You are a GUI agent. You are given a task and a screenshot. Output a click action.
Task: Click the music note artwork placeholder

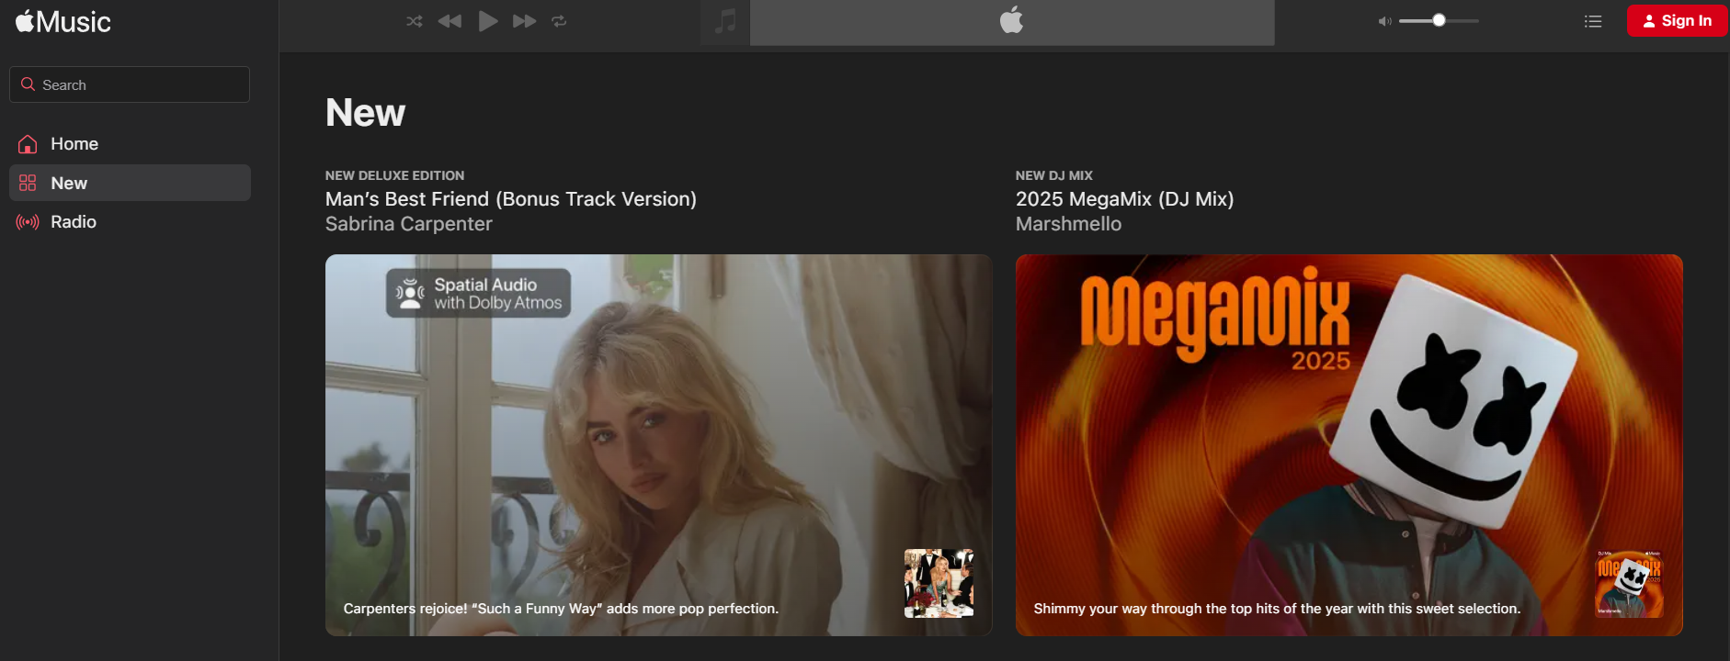725,21
